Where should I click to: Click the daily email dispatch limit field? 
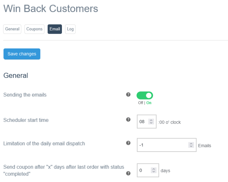point(162,145)
